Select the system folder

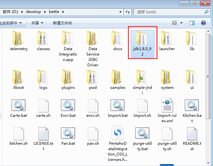[x=167, y=80]
